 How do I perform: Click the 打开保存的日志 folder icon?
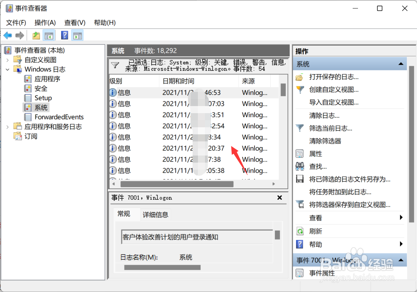299,77
